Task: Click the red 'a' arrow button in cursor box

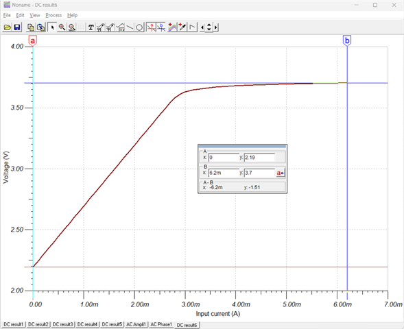Action: click(281, 173)
